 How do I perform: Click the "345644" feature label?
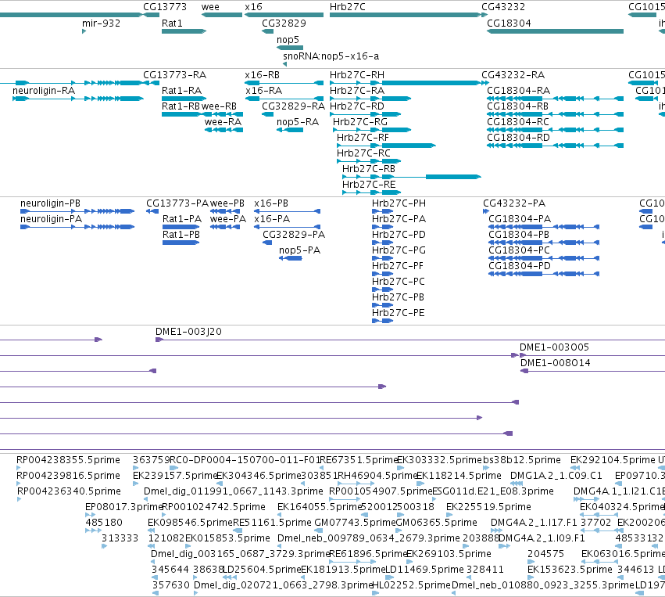point(170,570)
